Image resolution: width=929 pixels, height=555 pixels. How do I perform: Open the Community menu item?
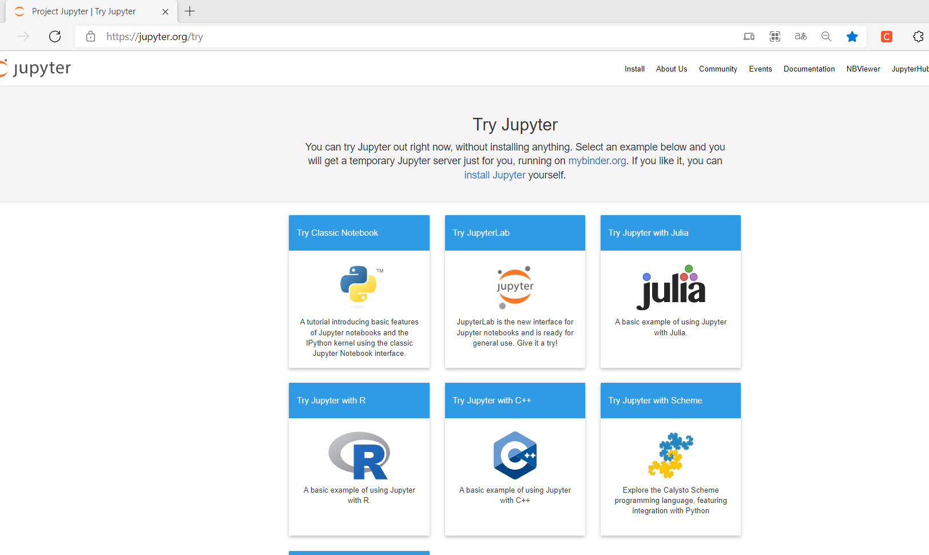[x=718, y=69]
